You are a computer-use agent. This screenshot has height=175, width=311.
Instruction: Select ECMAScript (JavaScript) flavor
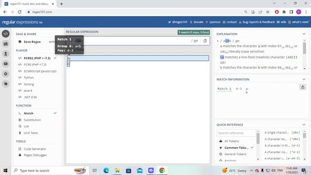[37, 71]
